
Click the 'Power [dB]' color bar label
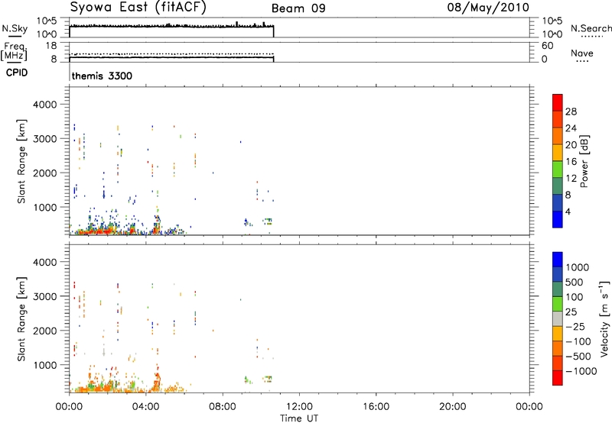(x=584, y=161)
